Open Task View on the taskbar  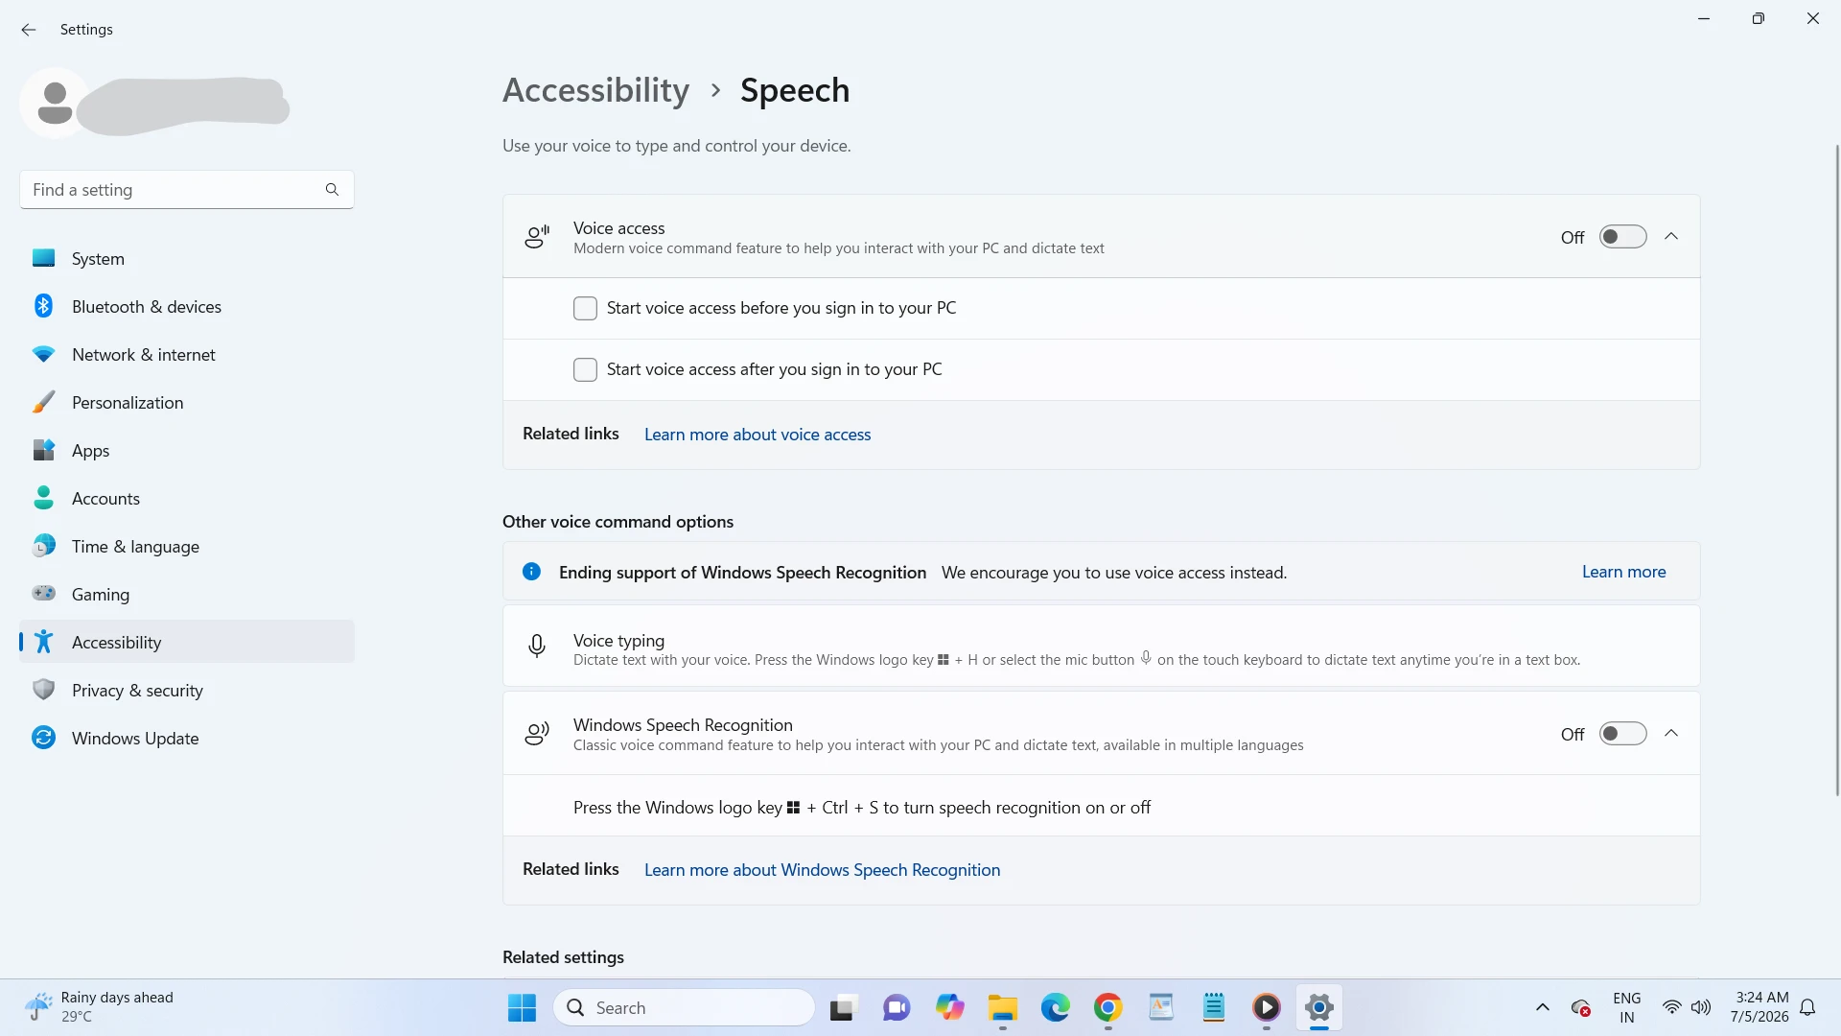(842, 1007)
